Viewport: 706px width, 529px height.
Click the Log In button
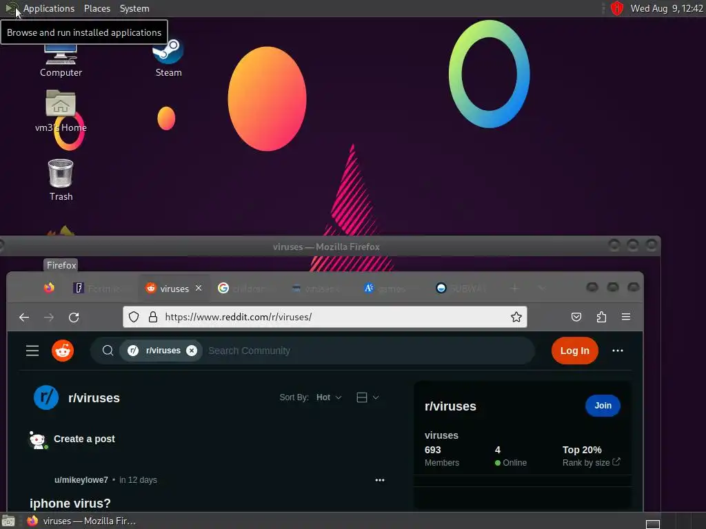(x=574, y=351)
